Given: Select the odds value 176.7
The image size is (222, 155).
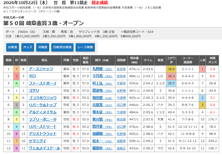Looking at the screenshot, I should pyautogui.click(x=213, y=120).
